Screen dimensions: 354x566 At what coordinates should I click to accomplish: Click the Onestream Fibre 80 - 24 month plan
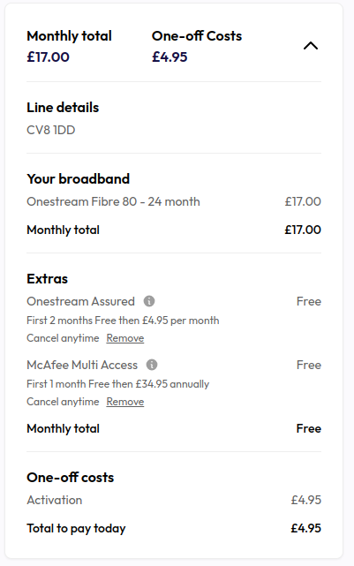coord(113,201)
